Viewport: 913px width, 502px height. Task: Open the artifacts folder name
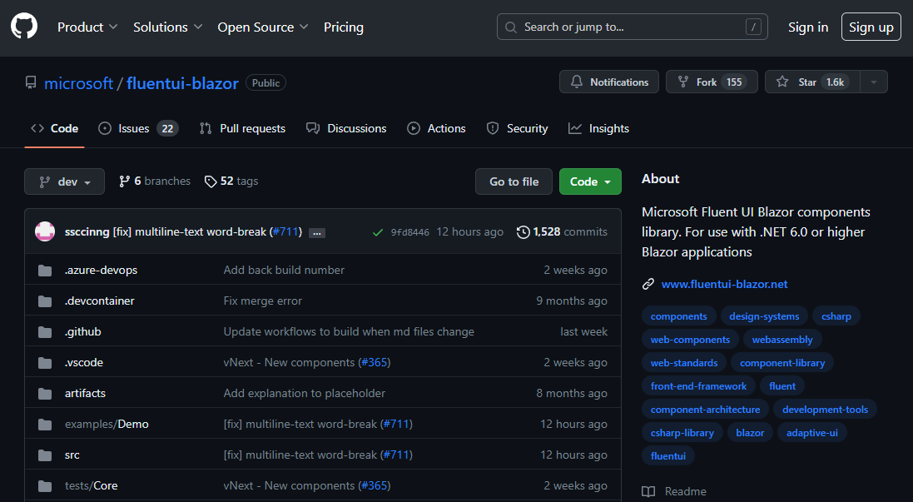[85, 394]
